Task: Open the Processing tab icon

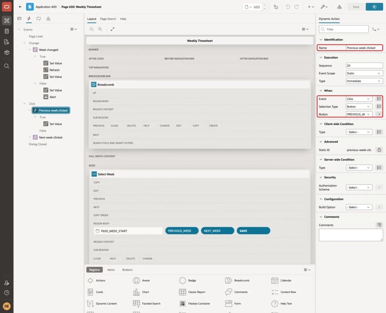Action: tap(39, 19)
